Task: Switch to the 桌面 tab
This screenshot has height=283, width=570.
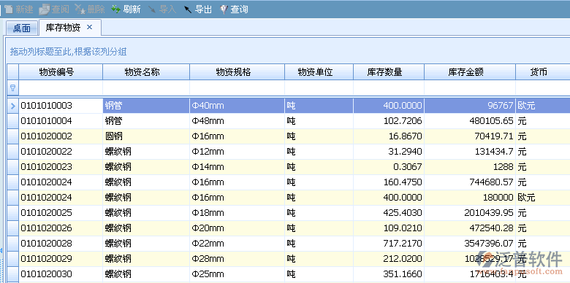Action: pos(22,28)
